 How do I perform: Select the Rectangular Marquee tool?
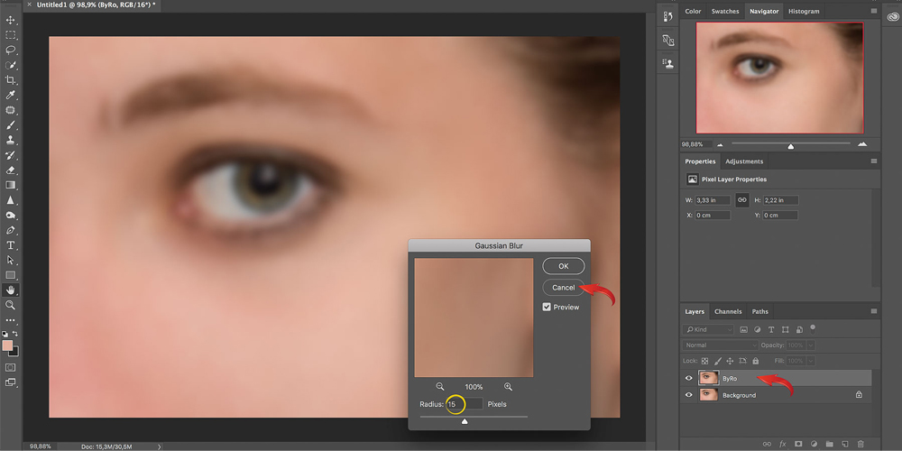pyautogui.click(x=10, y=35)
